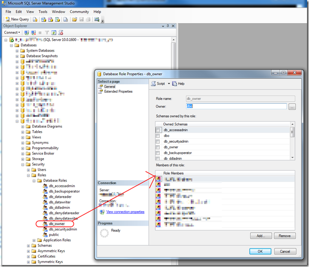309x267 pixels.
Task: Click the Save disk icon in toolbar
Action: (x=81, y=19)
